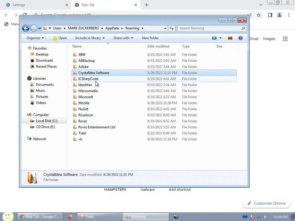Toggle the preview pane icon

click(230, 38)
